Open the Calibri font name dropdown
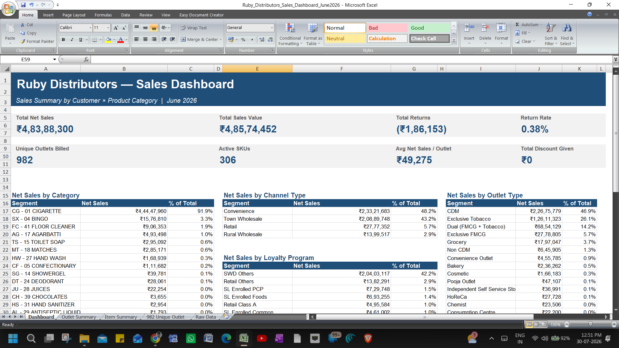The image size is (619, 348). click(x=90, y=28)
